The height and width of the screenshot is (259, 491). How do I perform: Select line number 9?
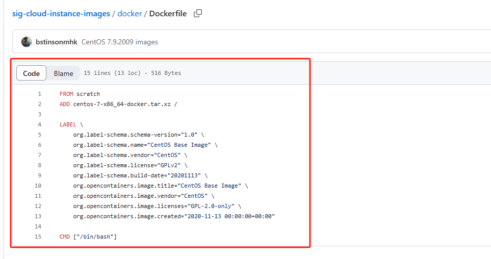(x=39, y=175)
